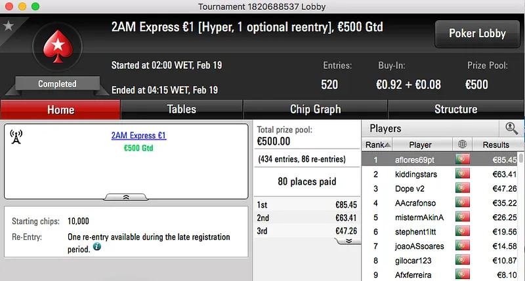The width and height of the screenshot is (525, 281).
Task: Switch to the Tables tab
Action: pyautogui.click(x=182, y=109)
